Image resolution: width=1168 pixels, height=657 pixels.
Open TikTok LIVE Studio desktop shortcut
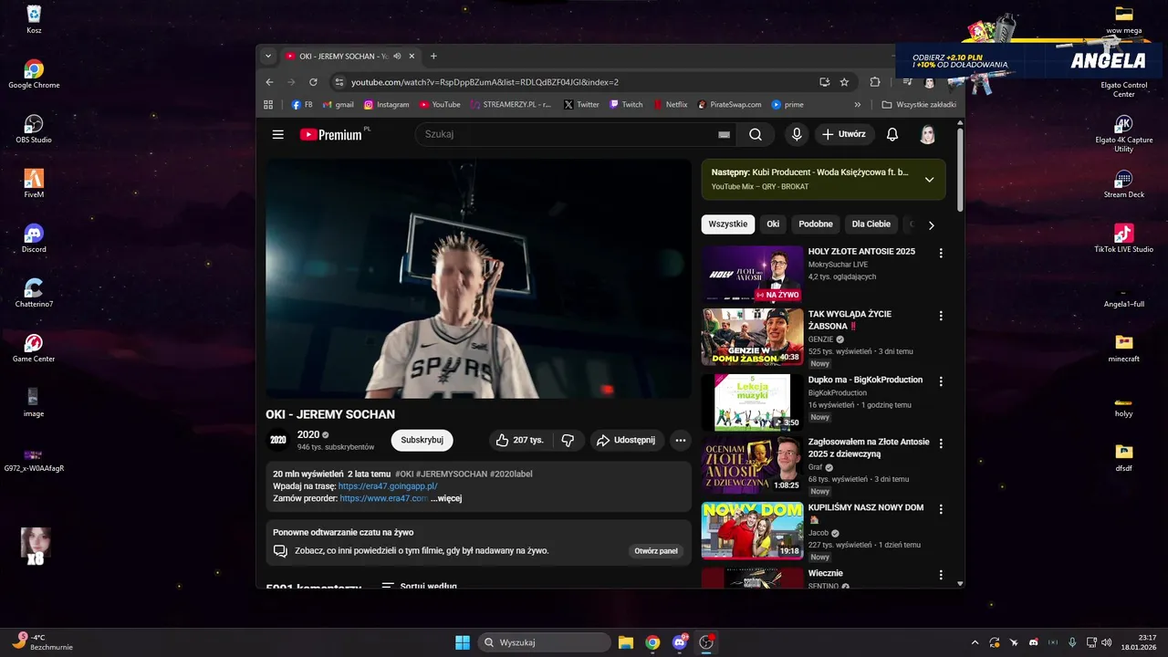(x=1124, y=238)
